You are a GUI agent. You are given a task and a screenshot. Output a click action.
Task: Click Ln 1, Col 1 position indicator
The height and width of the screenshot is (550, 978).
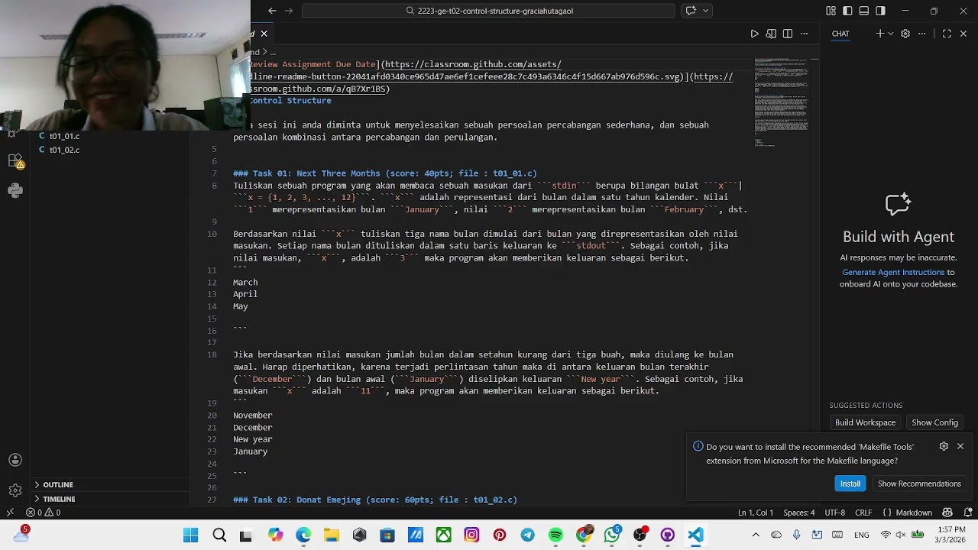point(756,513)
